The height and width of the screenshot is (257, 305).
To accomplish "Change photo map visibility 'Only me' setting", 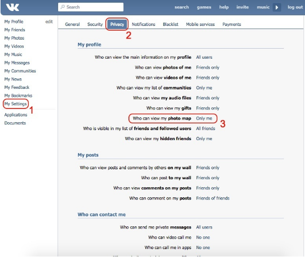I will click(x=204, y=118).
